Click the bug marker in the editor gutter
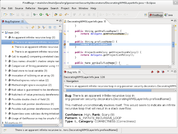Viewport: 178px width, 134px height. tap(65, 44)
